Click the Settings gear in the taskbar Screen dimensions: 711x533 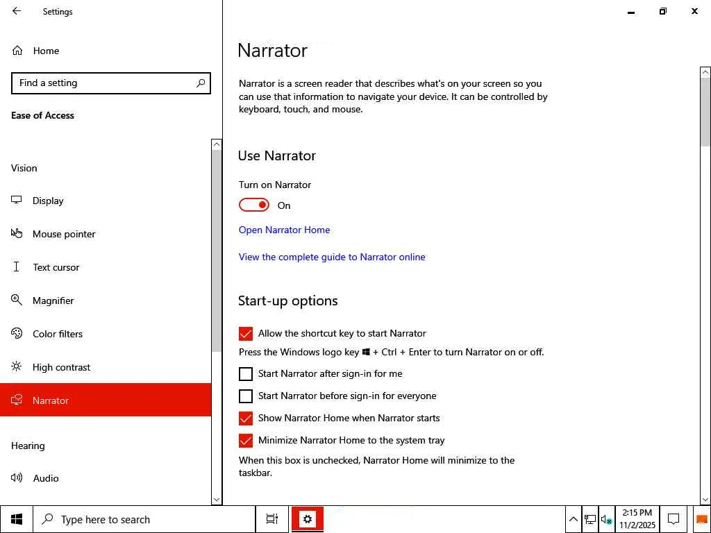308,519
